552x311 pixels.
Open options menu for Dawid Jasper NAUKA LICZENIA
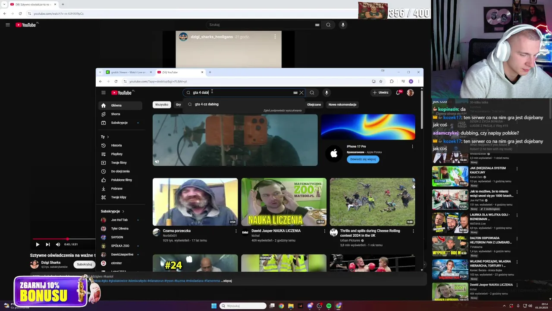click(x=325, y=231)
